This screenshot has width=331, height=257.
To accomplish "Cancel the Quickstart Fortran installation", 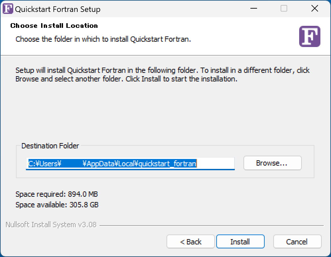I will point(297,241).
